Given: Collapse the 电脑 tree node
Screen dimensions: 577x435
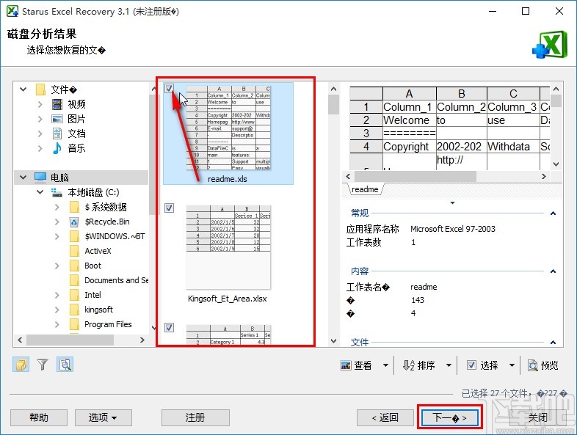Looking at the screenshot, I should 23,178.
